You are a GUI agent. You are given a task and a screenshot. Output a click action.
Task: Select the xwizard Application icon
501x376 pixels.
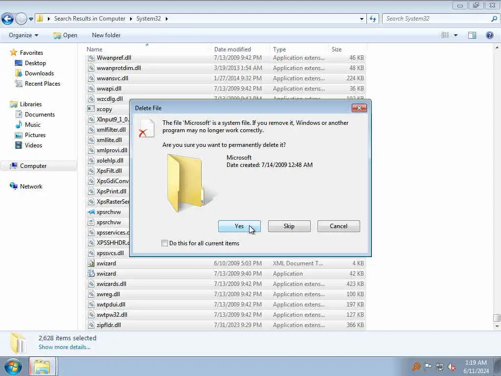click(x=91, y=273)
